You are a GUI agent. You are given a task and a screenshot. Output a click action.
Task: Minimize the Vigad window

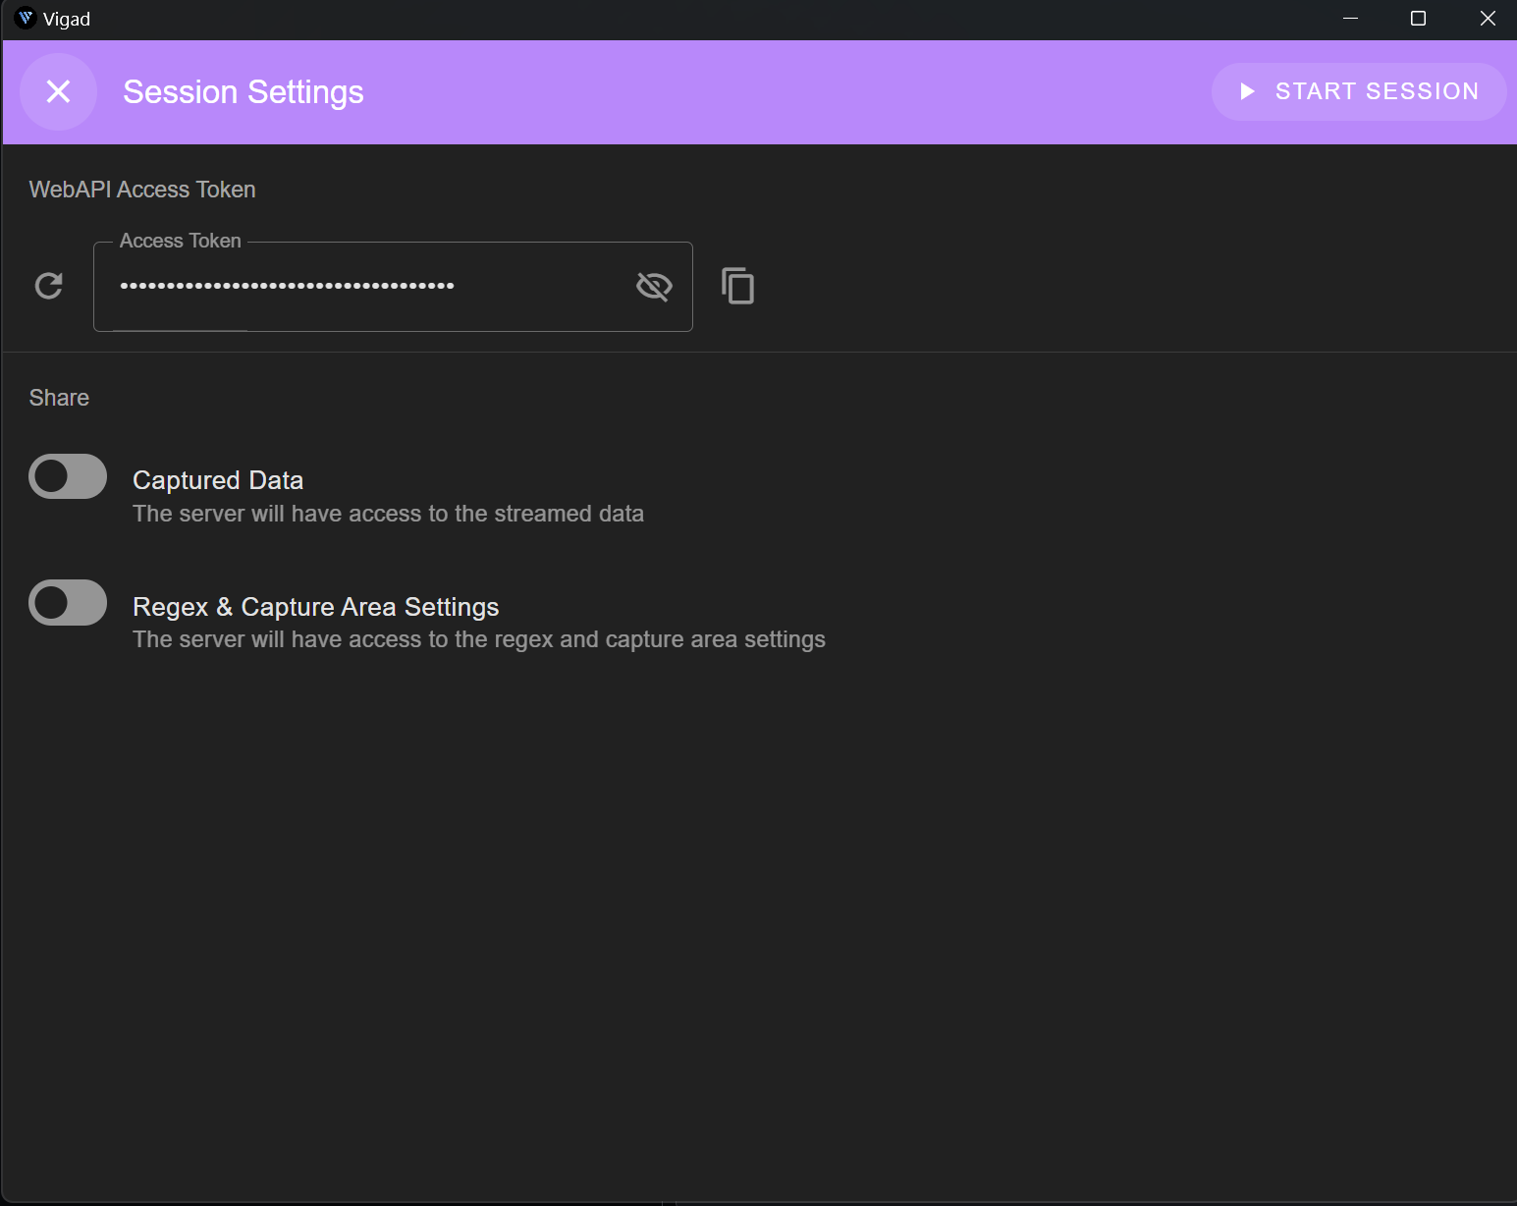coord(1350,19)
